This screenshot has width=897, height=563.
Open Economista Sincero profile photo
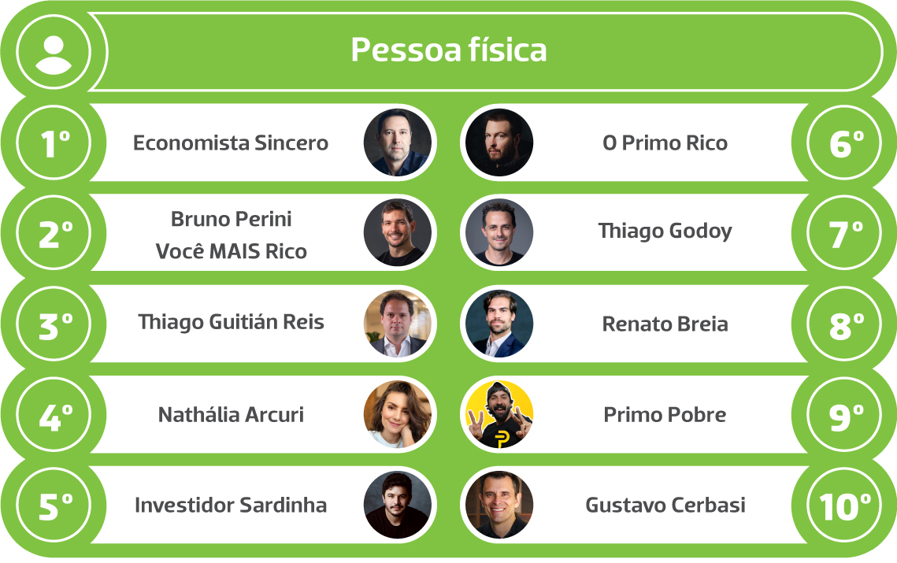pos(398,143)
